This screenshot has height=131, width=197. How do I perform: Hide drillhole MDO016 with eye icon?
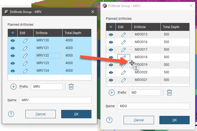pyautogui.click(x=111, y=42)
